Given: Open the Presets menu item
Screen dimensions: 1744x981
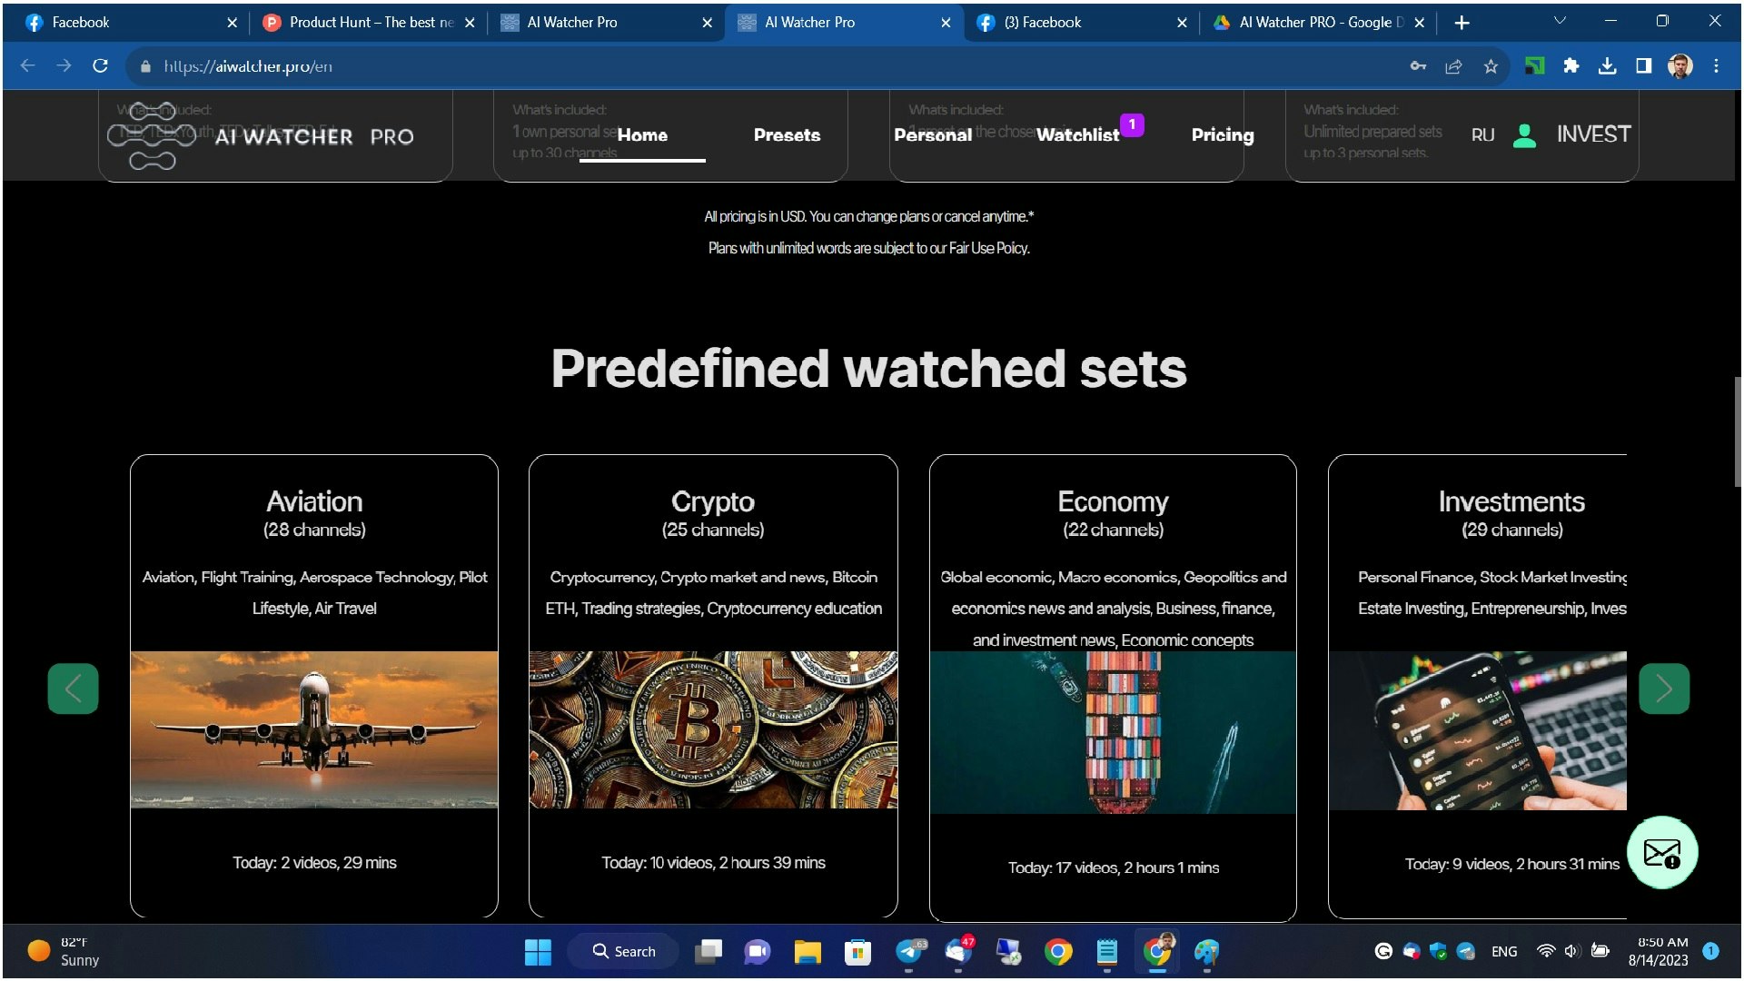Looking at the screenshot, I should click(787, 135).
